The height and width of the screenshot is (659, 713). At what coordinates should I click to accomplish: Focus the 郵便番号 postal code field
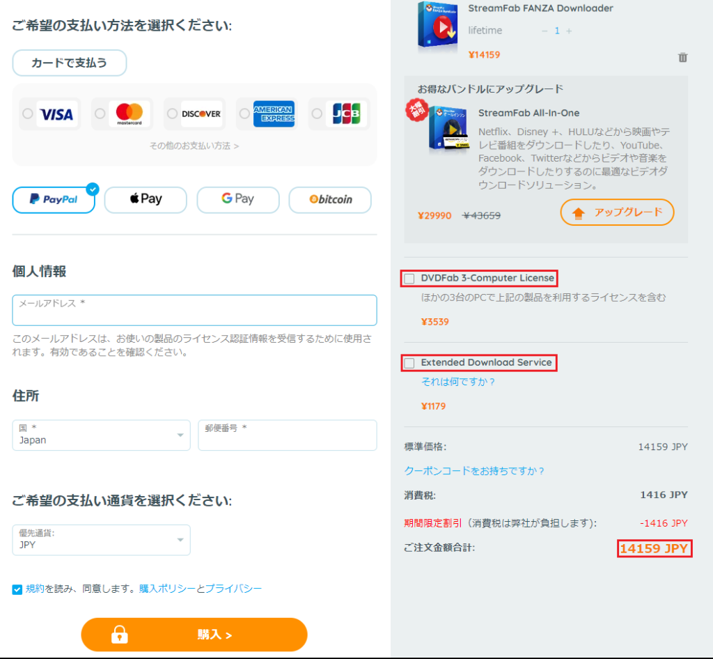288,435
